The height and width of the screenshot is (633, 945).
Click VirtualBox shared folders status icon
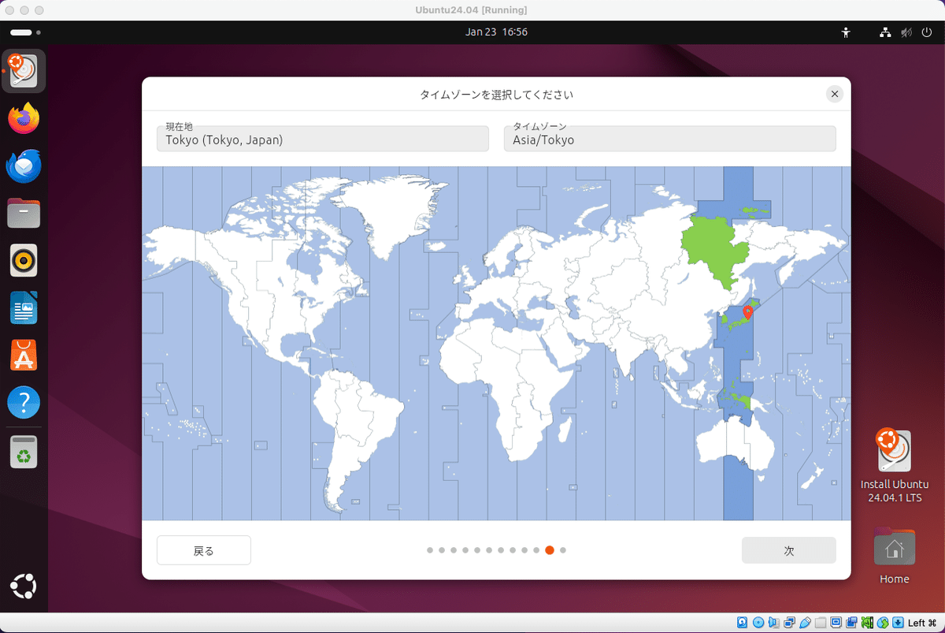pyautogui.click(x=821, y=622)
